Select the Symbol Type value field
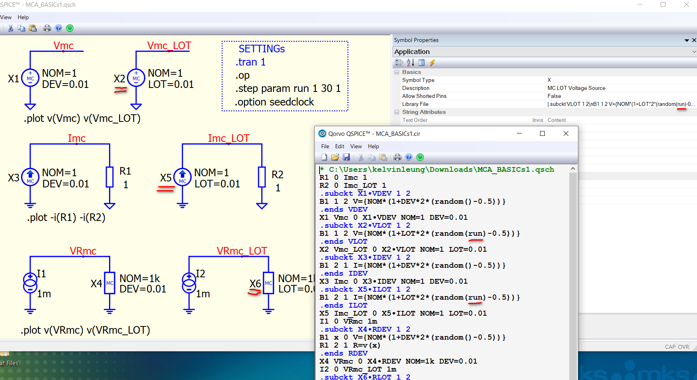Screen dimensions: 697x380 (622, 80)
